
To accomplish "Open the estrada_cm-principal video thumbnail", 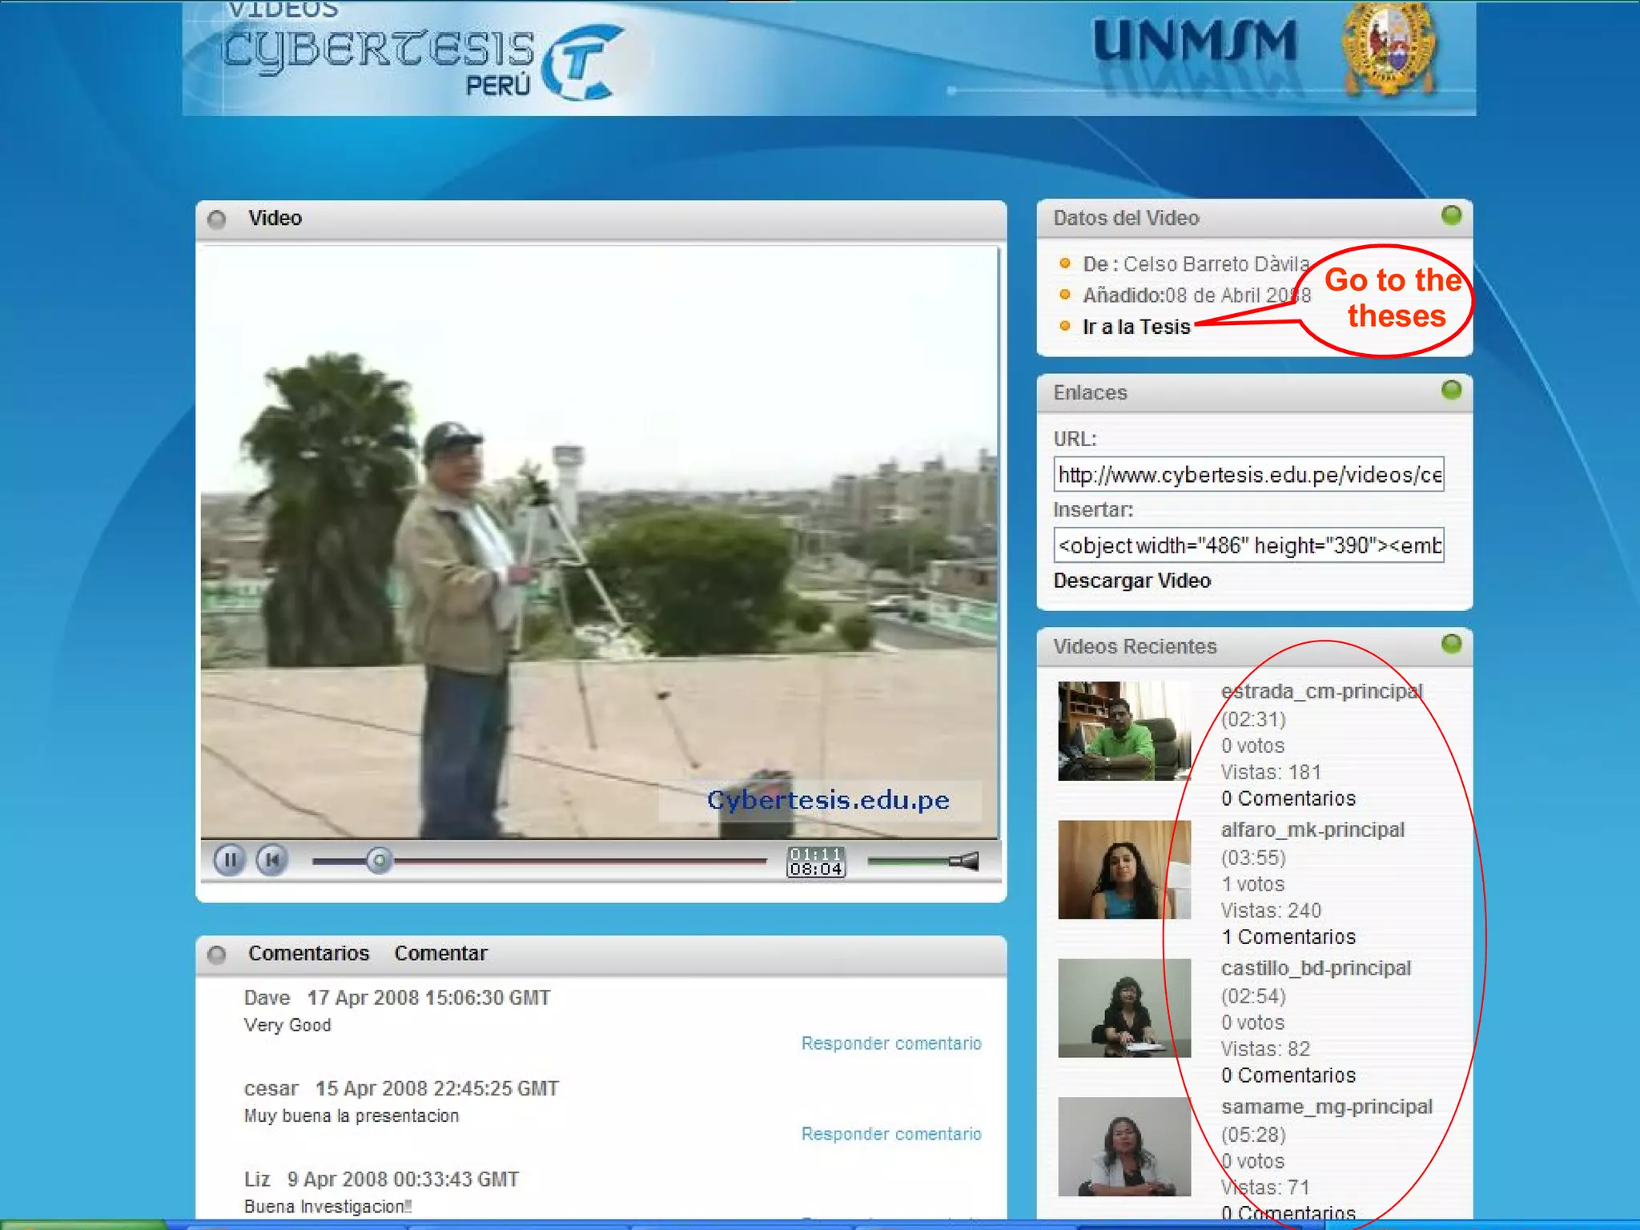I will tap(1123, 730).
